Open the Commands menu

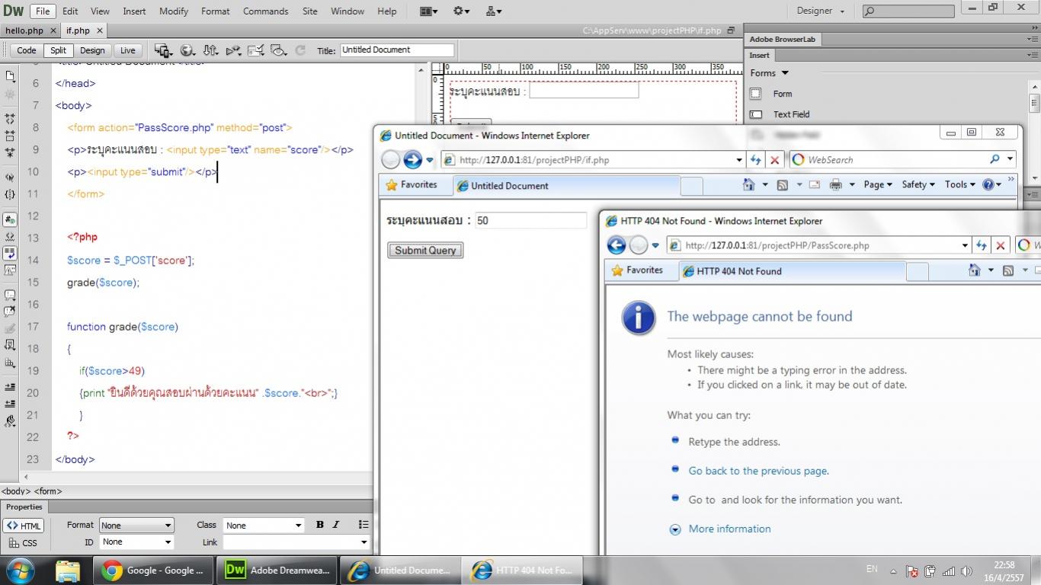[265, 11]
